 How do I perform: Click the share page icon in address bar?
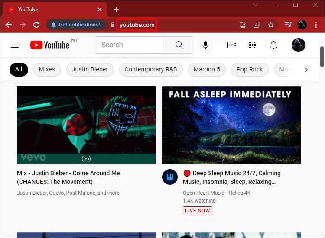(x=257, y=25)
